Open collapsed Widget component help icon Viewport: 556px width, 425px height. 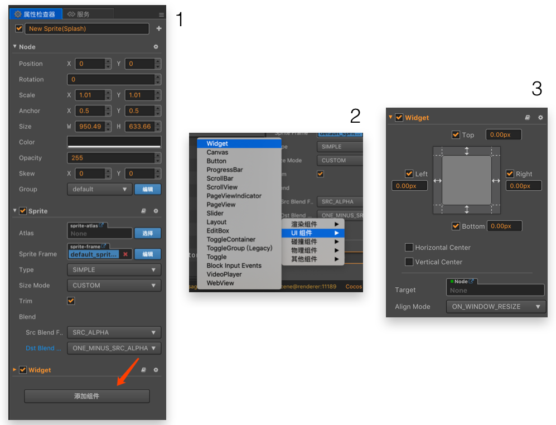tap(144, 370)
